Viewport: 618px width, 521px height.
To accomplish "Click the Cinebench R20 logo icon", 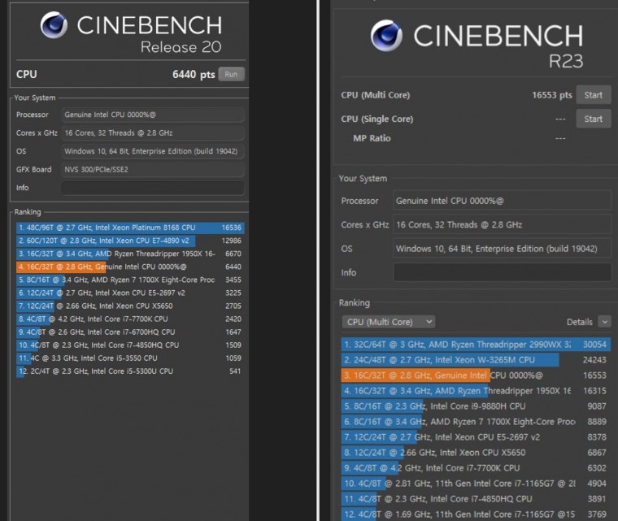I will (x=54, y=26).
